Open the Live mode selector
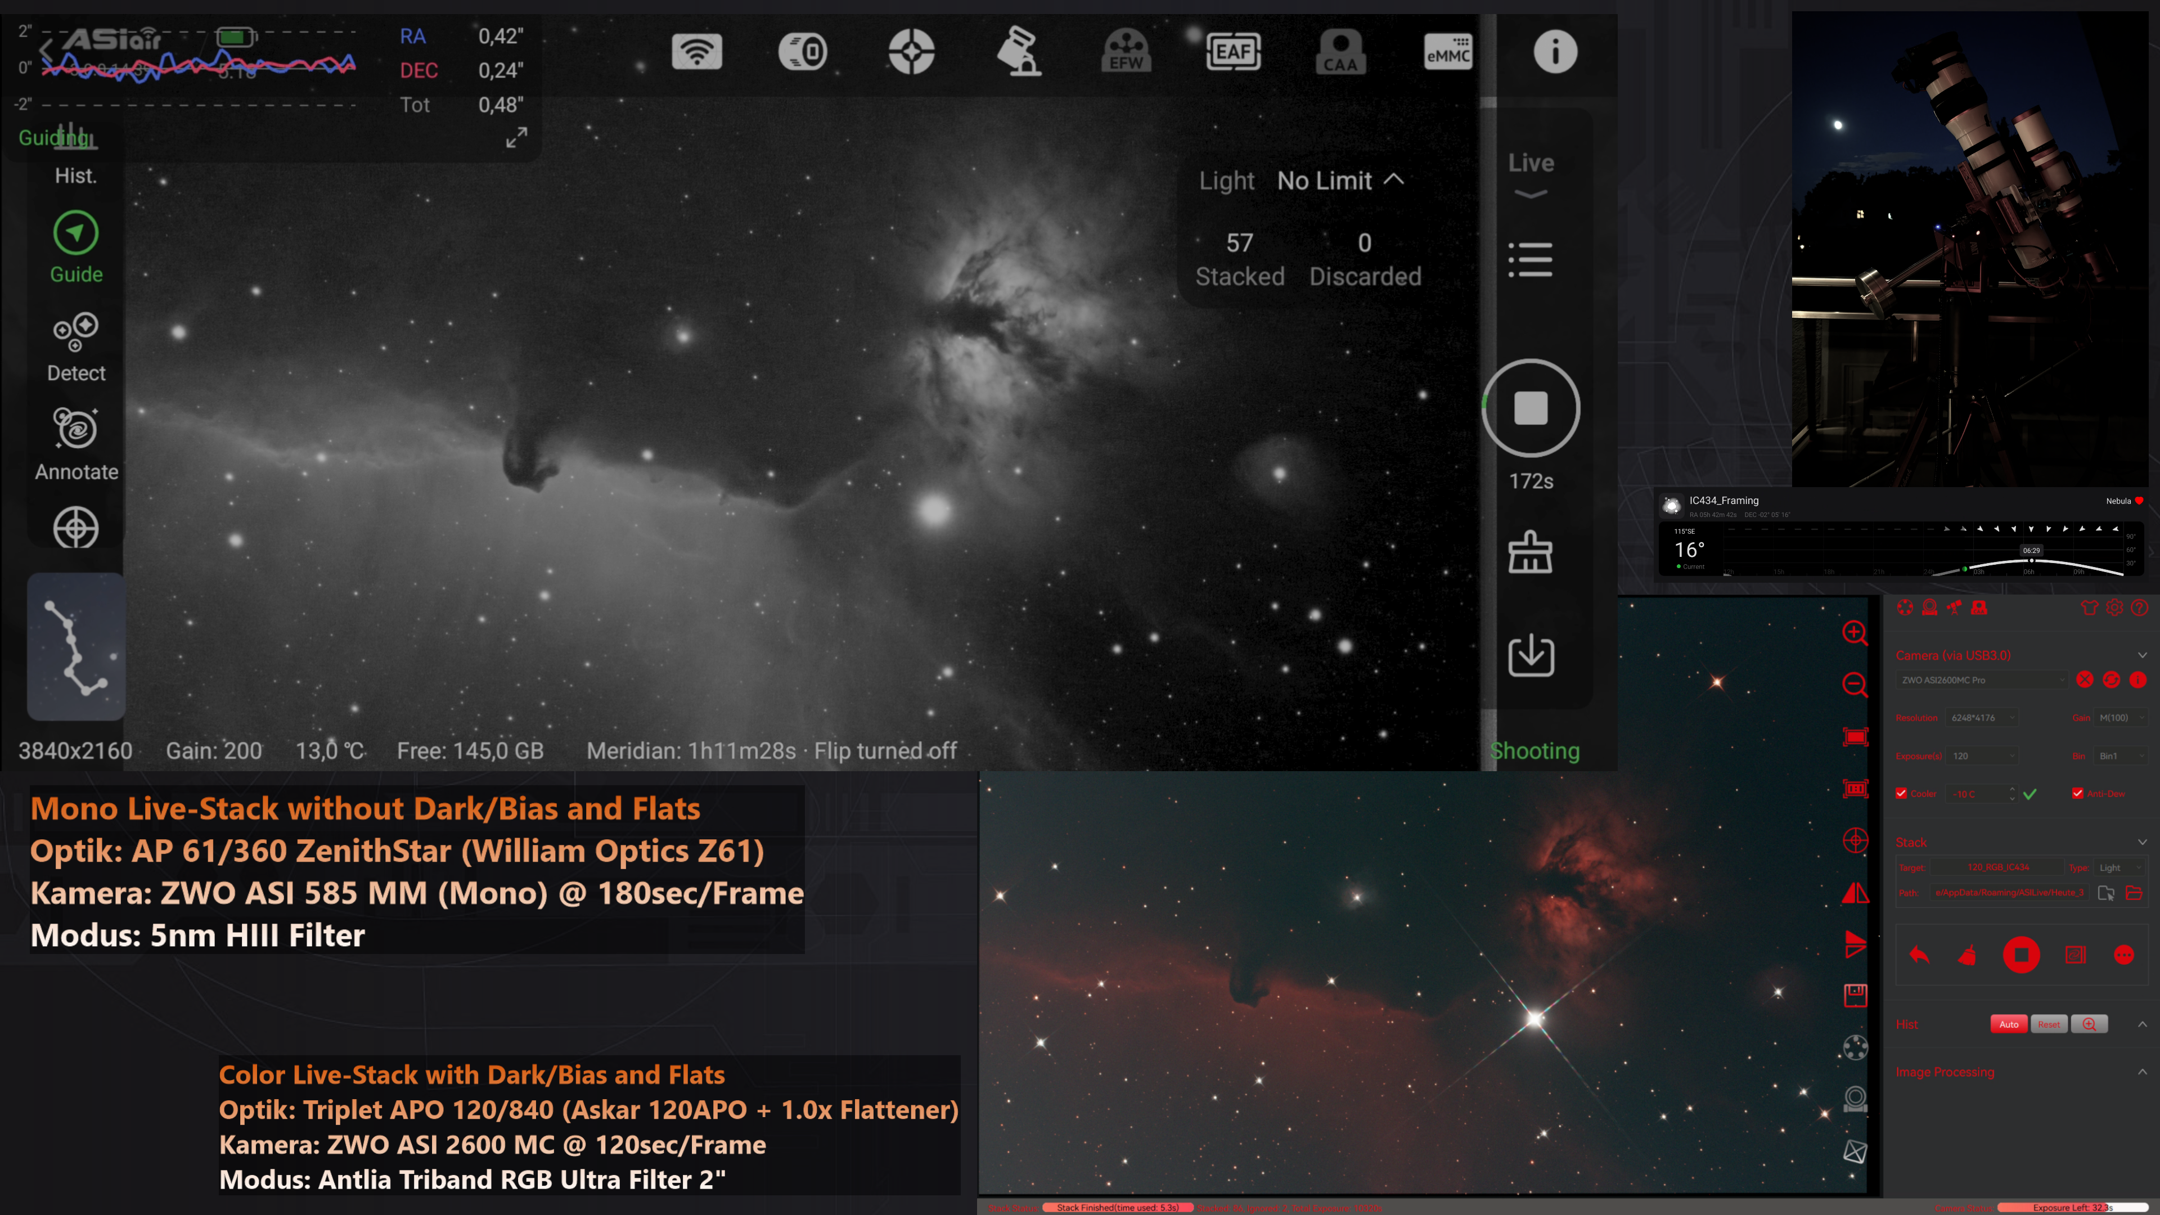The height and width of the screenshot is (1215, 2160). pyautogui.click(x=1531, y=174)
